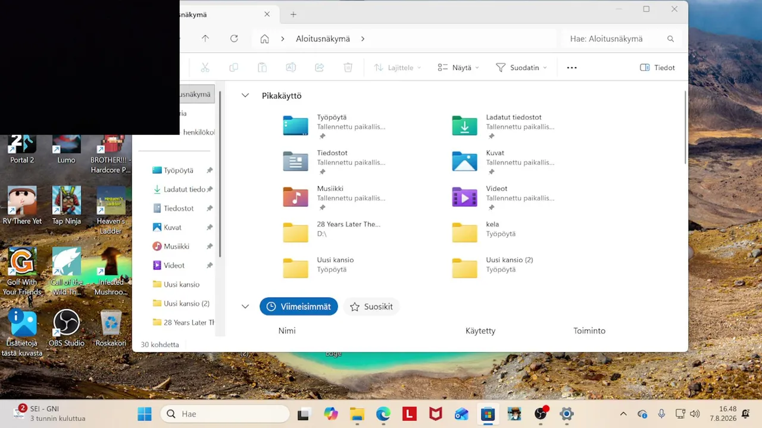Image resolution: width=762 pixels, height=428 pixels.
Task: Select Tap Ninja desktop icon
Action: [x=67, y=205]
